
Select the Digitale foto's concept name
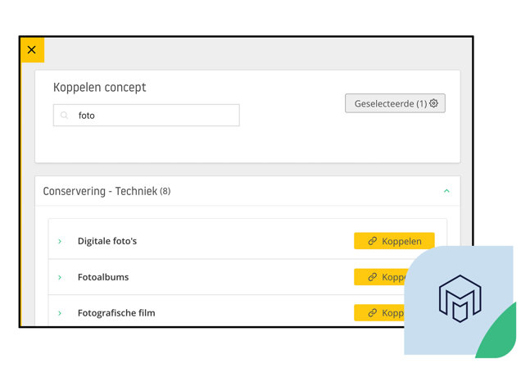coord(107,241)
